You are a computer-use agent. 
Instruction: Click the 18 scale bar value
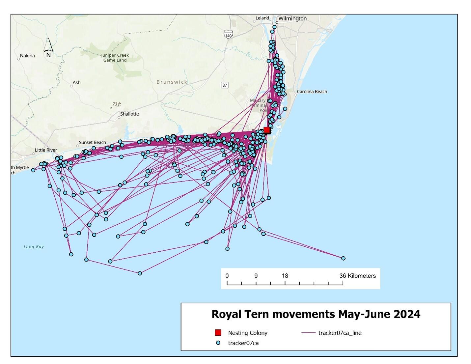(285, 276)
